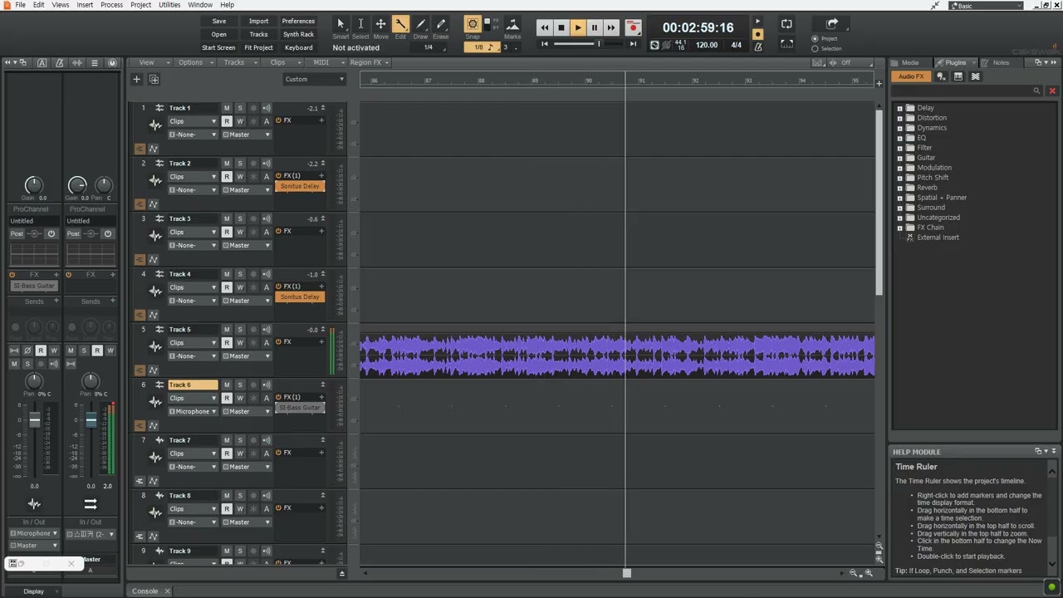Open the Region FX menu

point(369,62)
